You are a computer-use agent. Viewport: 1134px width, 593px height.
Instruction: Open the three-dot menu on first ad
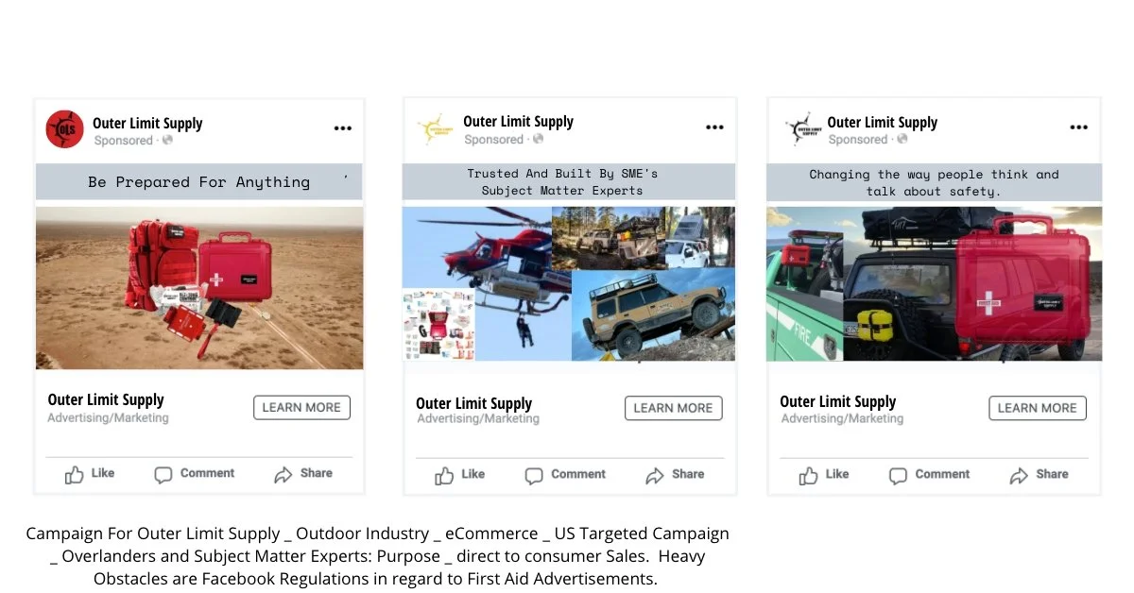pyautogui.click(x=342, y=128)
